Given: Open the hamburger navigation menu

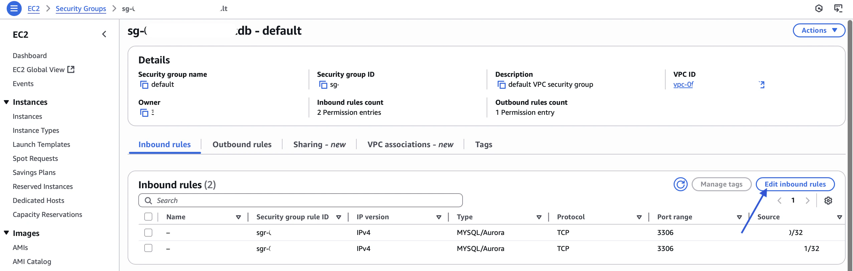Looking at the screenshot, I should pyautogui.click(x=14, y=9).
